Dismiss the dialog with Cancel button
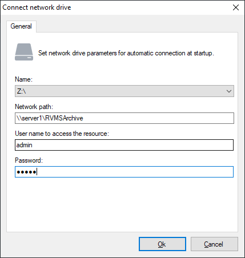 click(x=214, y=244)
